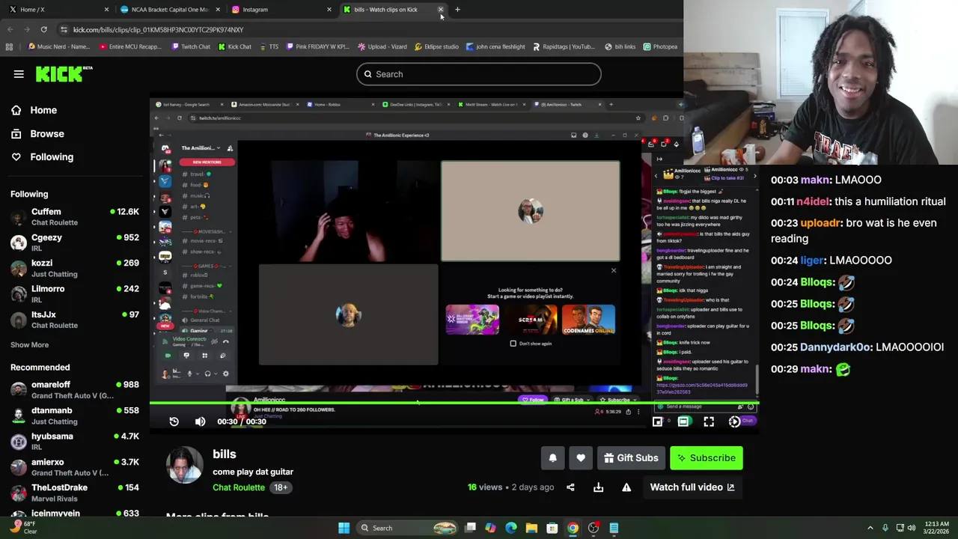Click the Gift Subs button
The height and width of the screenshot is (539, 958).
[x=631, y=458]
